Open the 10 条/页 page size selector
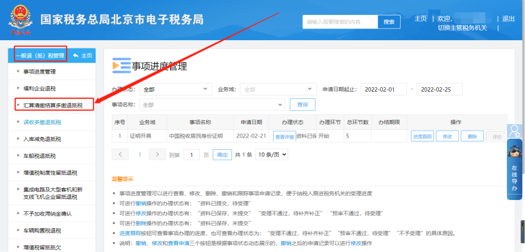Screen dimensions: 525x252 point(272,155)
